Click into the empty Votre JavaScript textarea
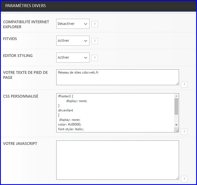 pyautogui.click(x=117, y=160)
